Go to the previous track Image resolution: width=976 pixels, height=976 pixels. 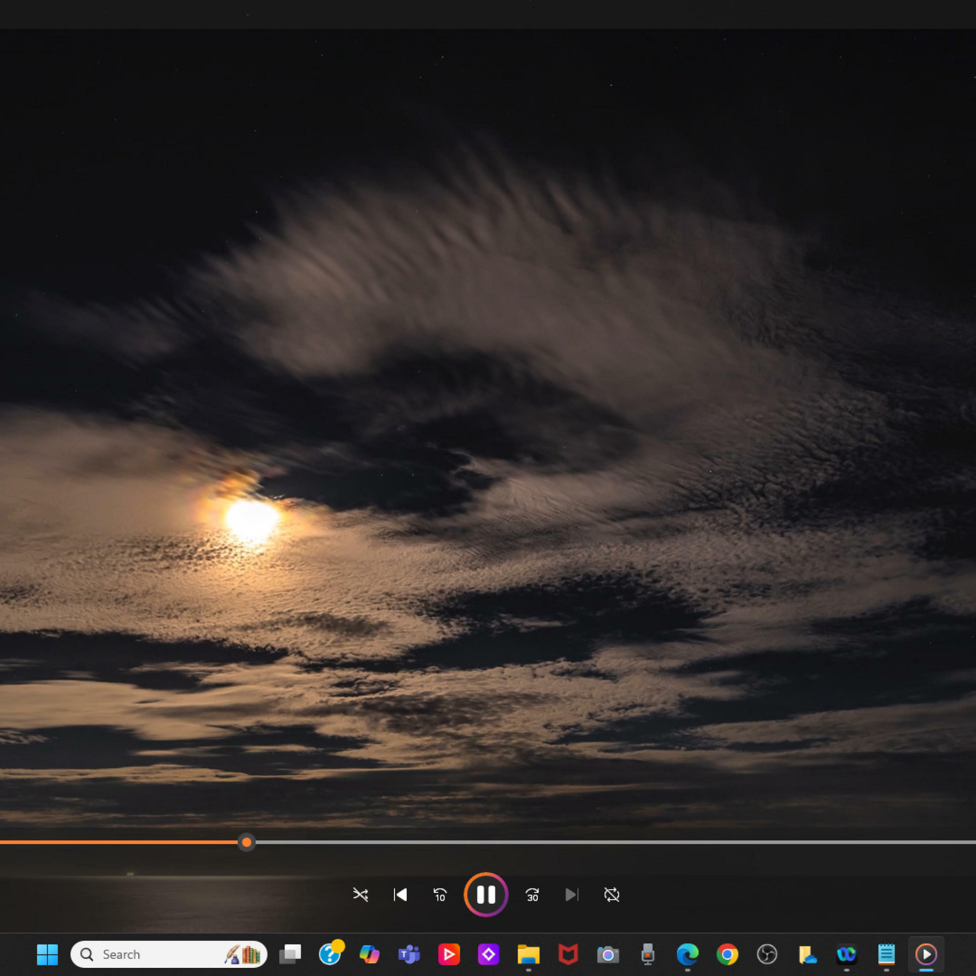pos(400,895)
